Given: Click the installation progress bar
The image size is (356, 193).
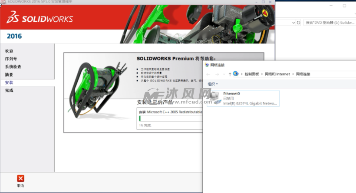Looking at the screenshot, I should pos(171,118).
